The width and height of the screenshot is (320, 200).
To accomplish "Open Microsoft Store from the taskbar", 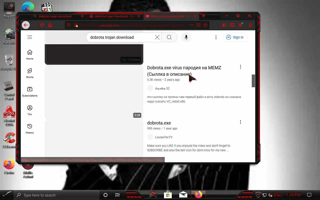I will pyautogui.click(x=168, y=195).
